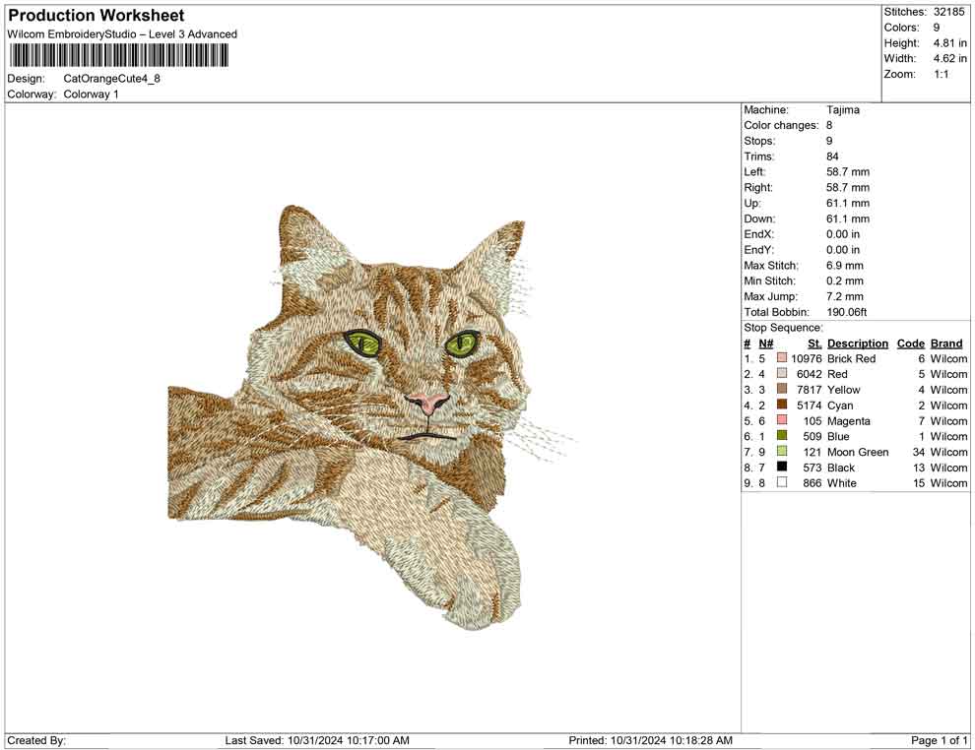
Task: Click the Black 573 thread swatch
Action: click(x=781, y=468)
